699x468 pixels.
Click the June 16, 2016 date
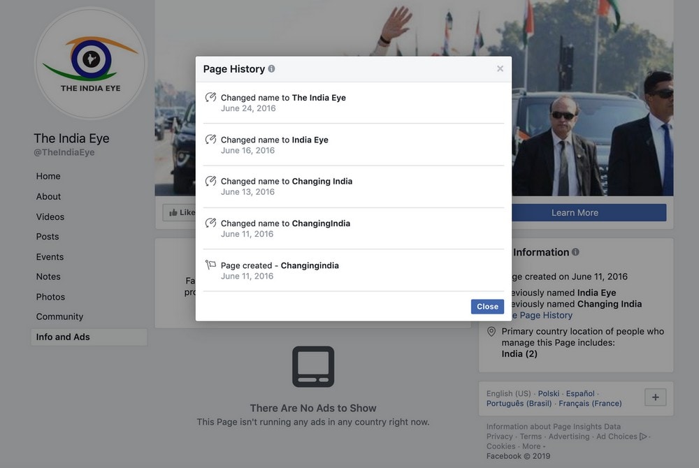(248, 150)
